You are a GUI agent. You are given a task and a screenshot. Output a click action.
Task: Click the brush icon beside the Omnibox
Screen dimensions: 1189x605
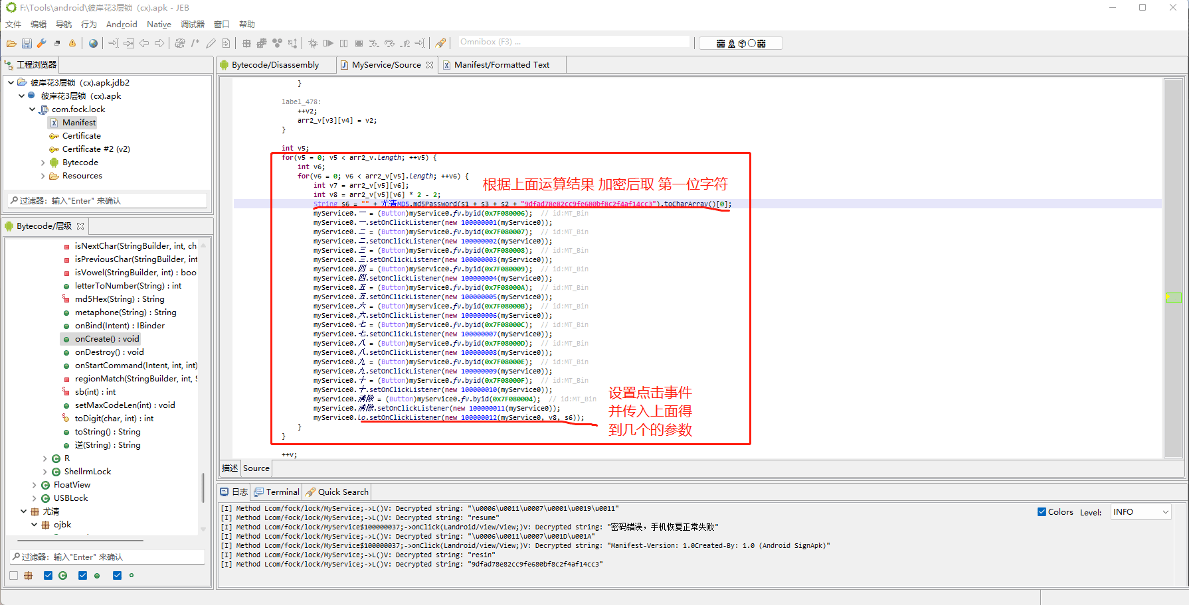tap(440, 43)
